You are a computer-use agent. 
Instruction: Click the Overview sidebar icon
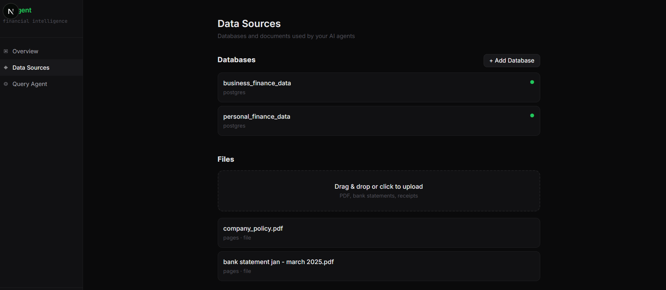[6, 51]
